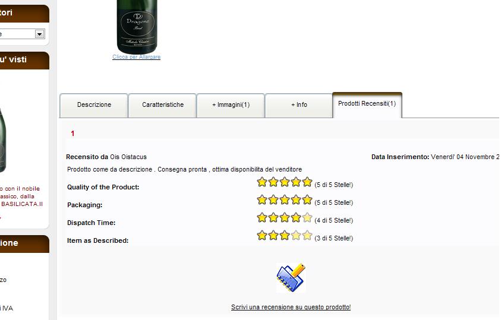Viewport: 501px width, 320px height.
Task: Switch to the Caratteristiche tab
Action: pos(163,105)
